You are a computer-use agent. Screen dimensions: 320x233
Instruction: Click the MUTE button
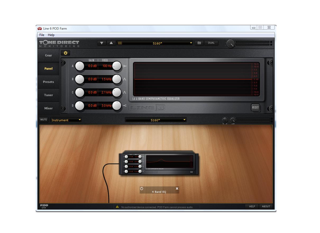click(x=44, y=120)
